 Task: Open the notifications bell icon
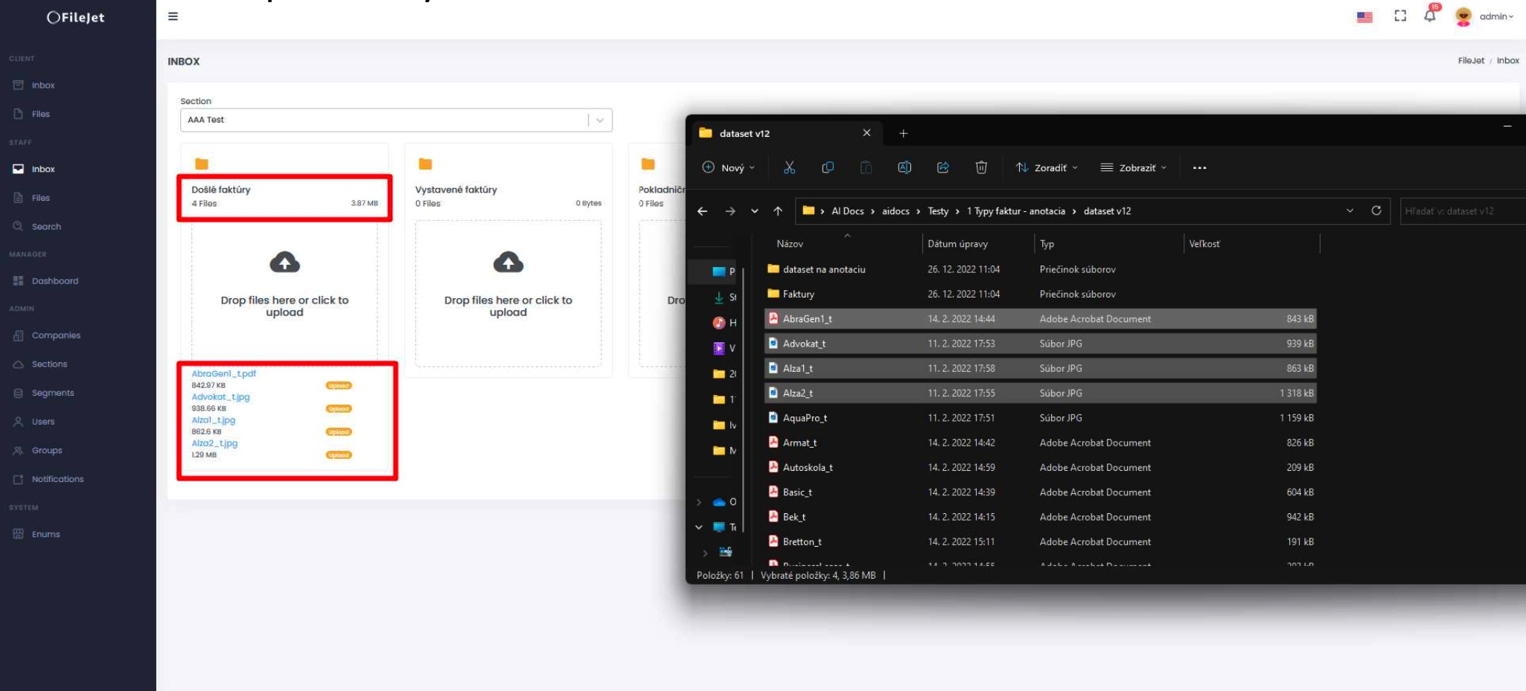[x=1429, y=16]
